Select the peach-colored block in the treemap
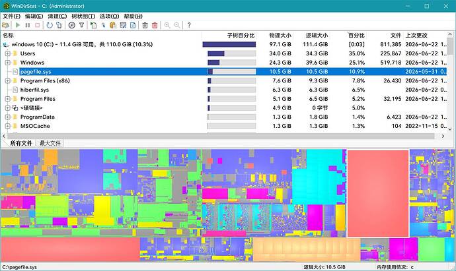The width and height of the screenshot is (456, 271). (x=307, y=250)
